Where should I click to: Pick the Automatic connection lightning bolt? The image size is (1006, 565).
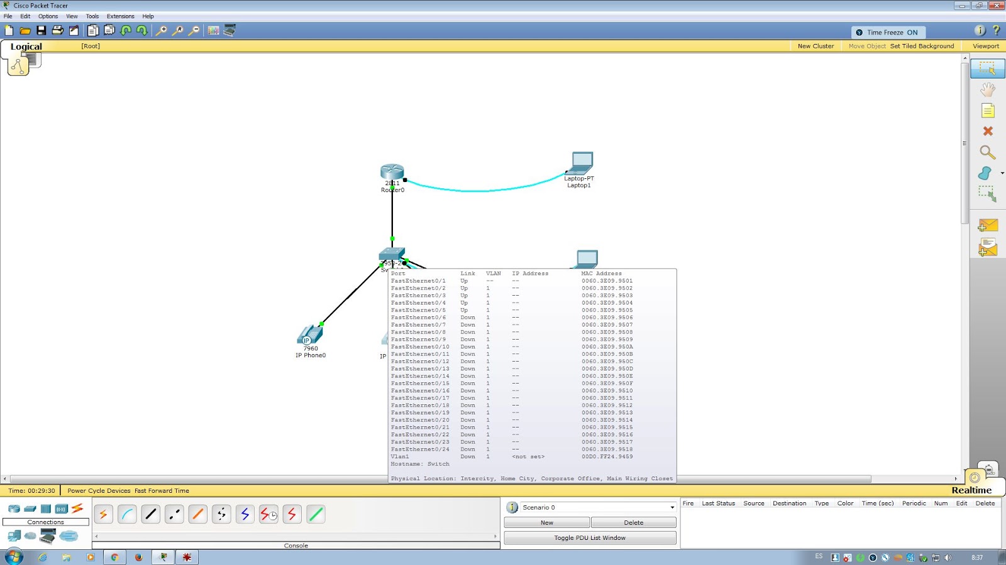[x=102, y=514]
